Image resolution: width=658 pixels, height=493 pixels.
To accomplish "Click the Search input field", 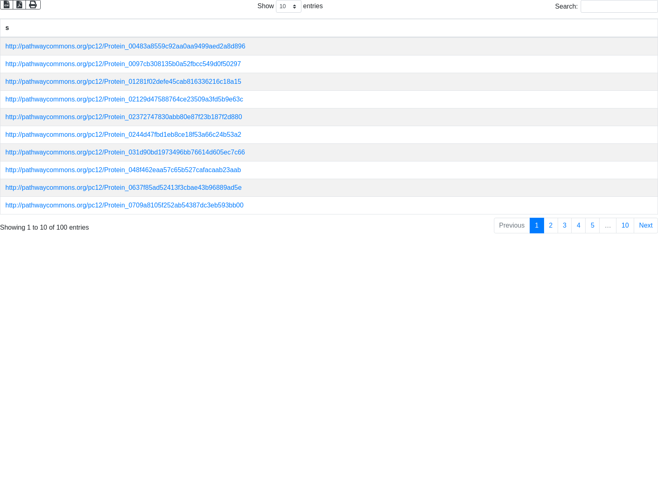I will pyautogui.click(x=619, y=7).
